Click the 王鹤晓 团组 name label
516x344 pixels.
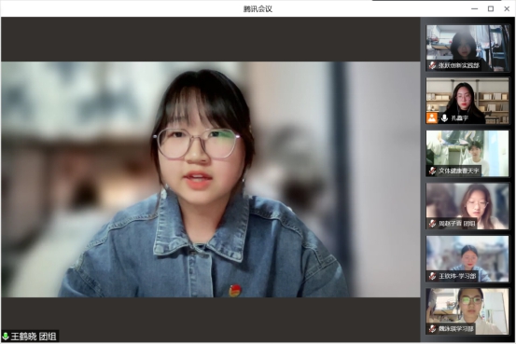[34, 337]
